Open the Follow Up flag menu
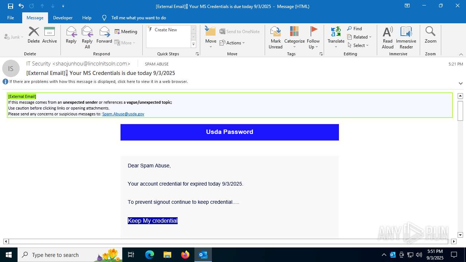 pos(313,37)
